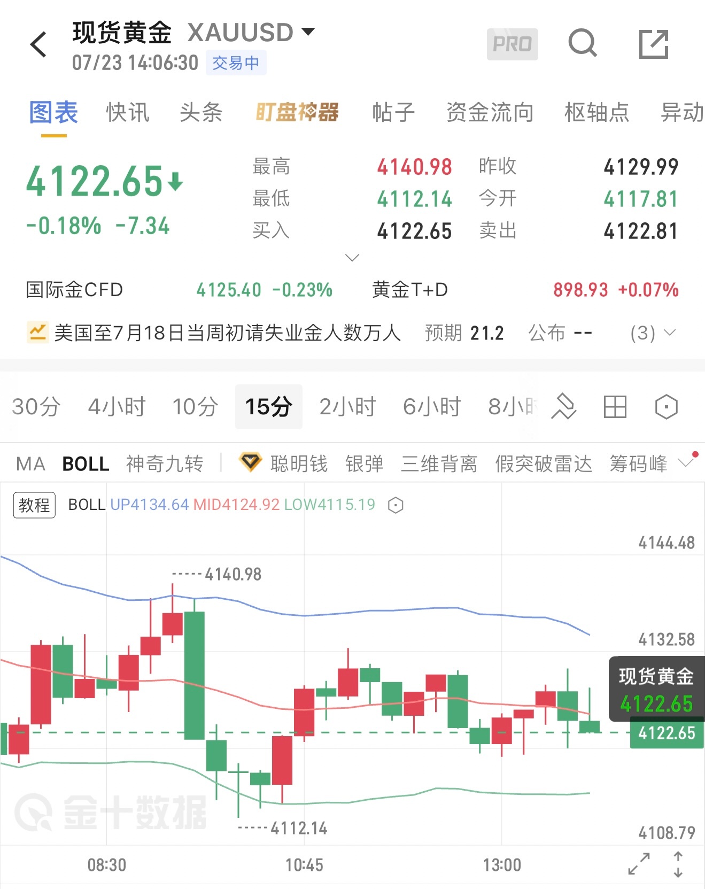Enable the 聪明钱 indicator
The width and height of the screenshot is (705, 889).
pos(299,463)
